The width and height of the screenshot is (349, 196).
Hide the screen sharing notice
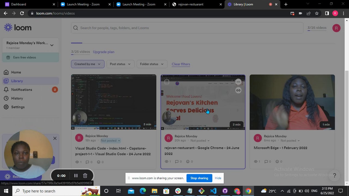coord(218,178)
